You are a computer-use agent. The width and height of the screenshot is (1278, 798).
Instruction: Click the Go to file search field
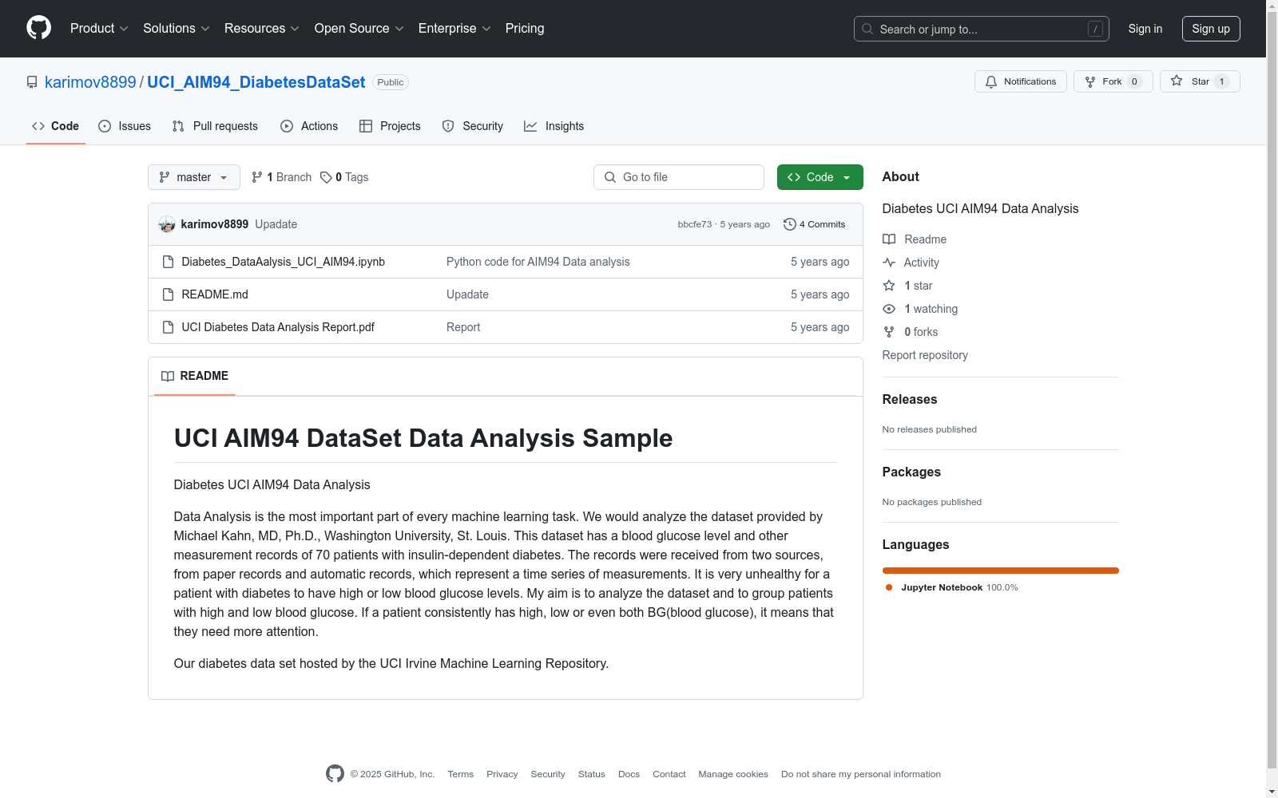tap(679, 177)
